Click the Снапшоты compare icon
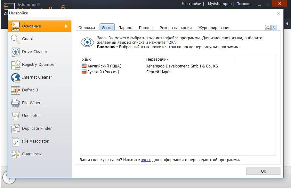 pos(16,154)
